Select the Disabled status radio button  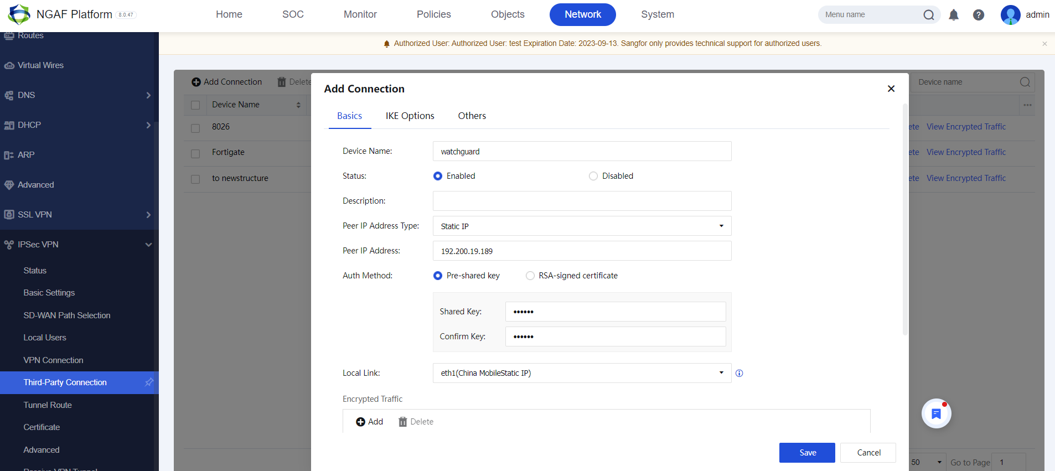(593, 176)
